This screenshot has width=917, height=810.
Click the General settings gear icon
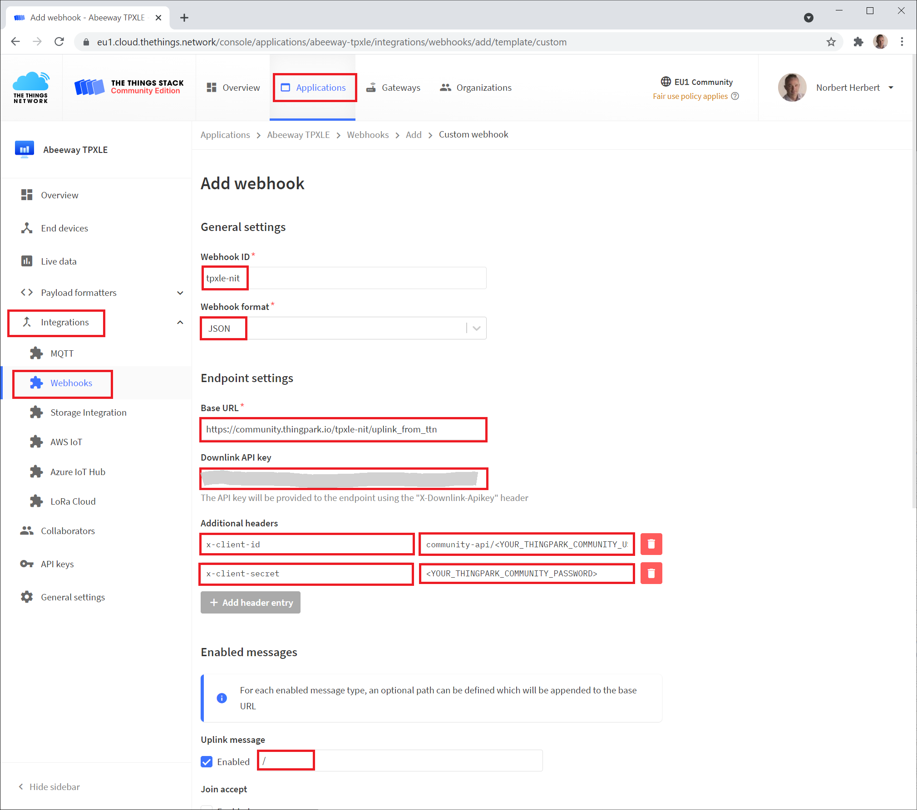[x=27, y=597]
